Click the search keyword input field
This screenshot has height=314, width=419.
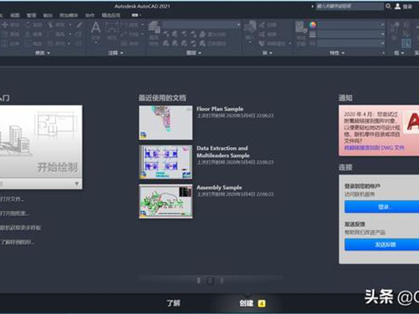coord(350,6)
